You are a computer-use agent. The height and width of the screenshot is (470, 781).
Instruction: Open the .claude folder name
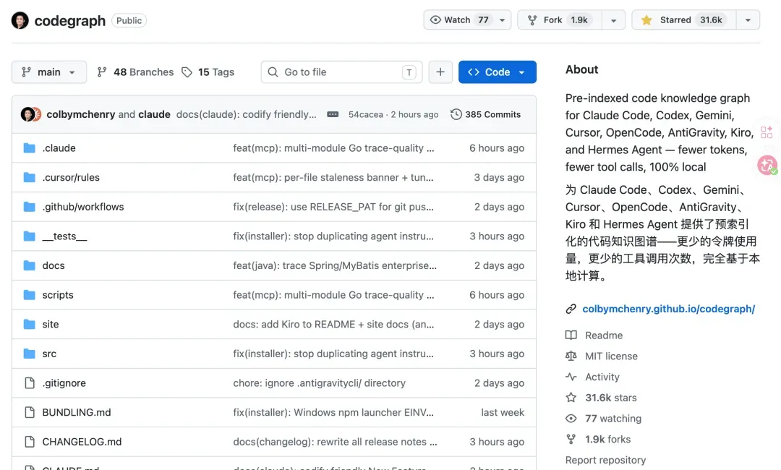[x=59, y=148]
